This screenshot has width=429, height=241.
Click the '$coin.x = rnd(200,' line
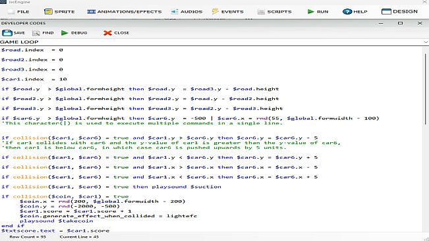102,201
